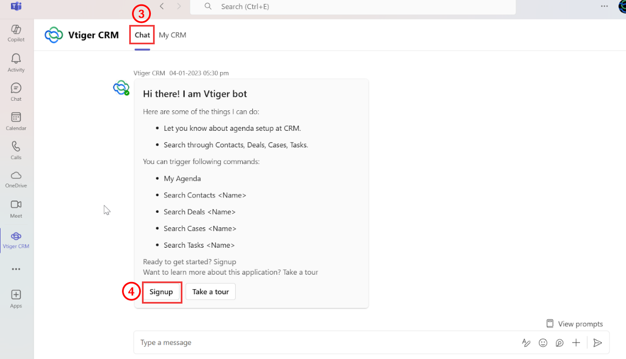Open the Apps store in the sidebar
The width and height of the screenshot is (626, 359).
coord(16,299)
